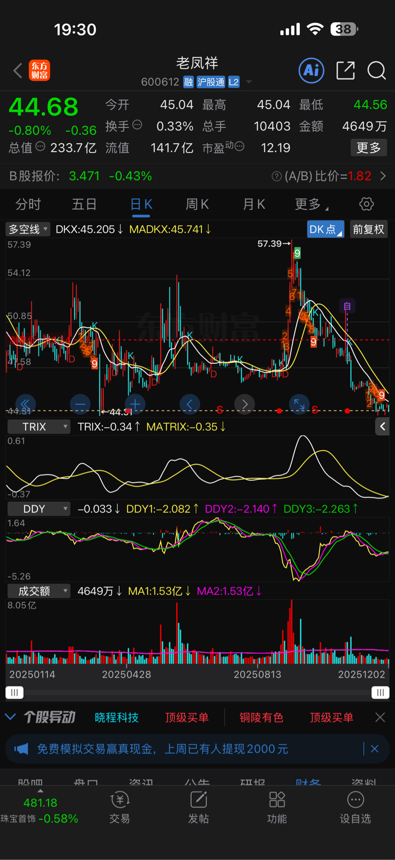
Task: Change the 前复权 adjustment setting
Action: tap(368, 229)
